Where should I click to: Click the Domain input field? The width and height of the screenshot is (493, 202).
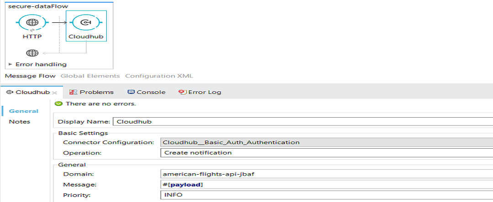pyautogui.click(x=326, y=174)
